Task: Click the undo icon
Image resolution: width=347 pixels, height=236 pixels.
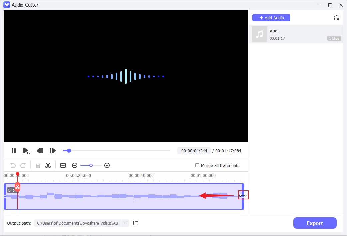Action: (13, 165)
